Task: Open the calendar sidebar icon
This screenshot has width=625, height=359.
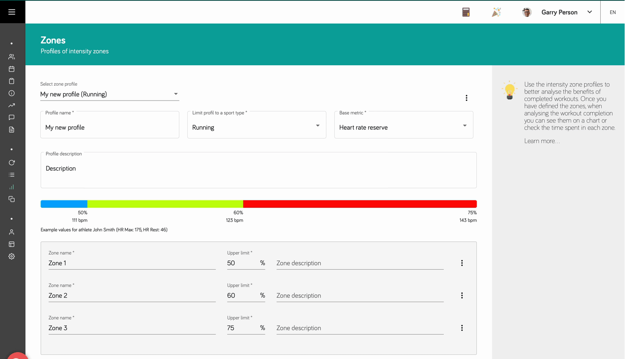Action: pyautogui.click(x=12, y=69)
